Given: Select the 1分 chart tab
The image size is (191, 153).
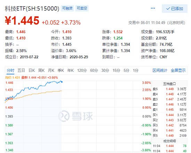Looking at the screenshot, I should (x=136, y=70).
